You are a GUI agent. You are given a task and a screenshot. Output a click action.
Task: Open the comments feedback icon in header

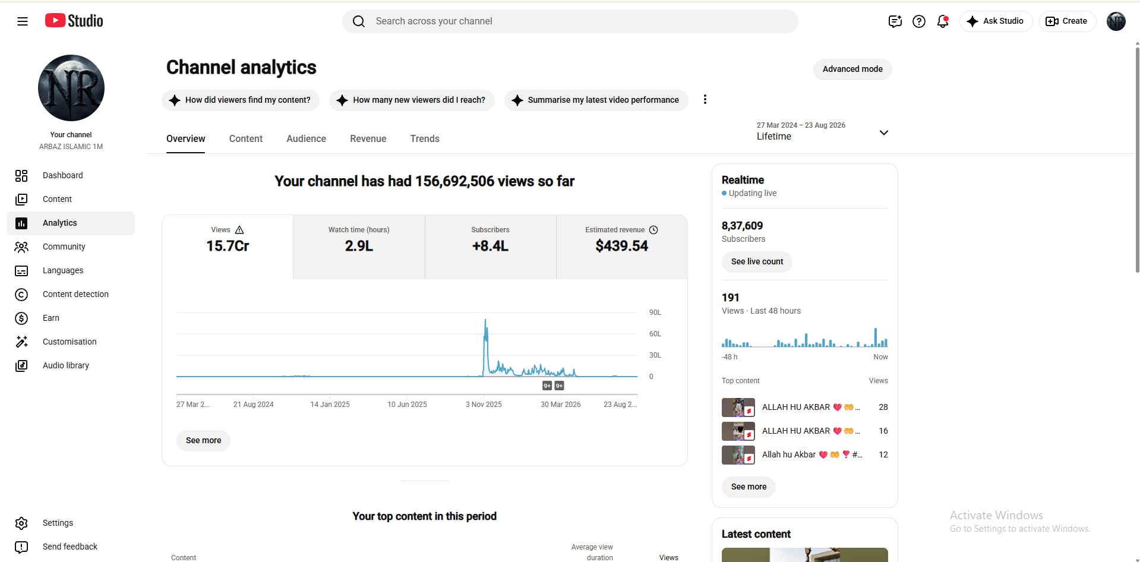click(895, 21)
